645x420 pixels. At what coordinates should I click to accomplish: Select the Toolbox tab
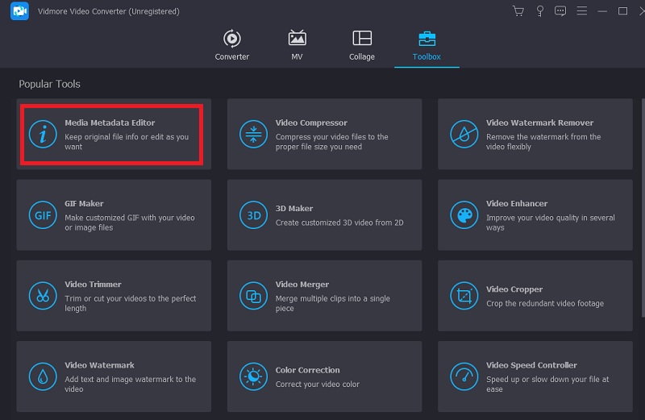(426, 46)
